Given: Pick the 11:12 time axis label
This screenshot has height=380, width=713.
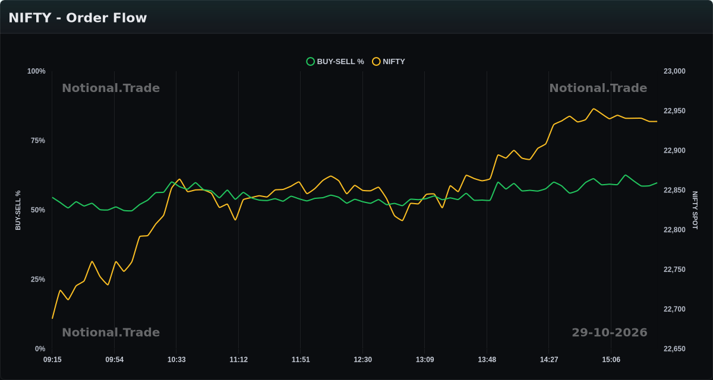Looking at the screenshot, I should [239, 360].
